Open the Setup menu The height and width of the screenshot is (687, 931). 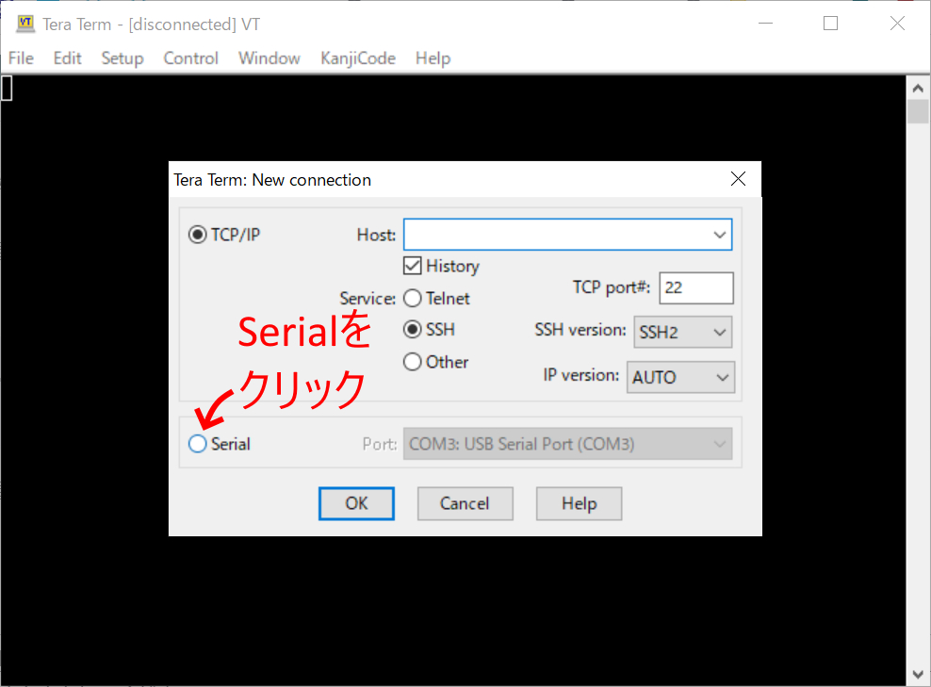(x=122, y=58)
